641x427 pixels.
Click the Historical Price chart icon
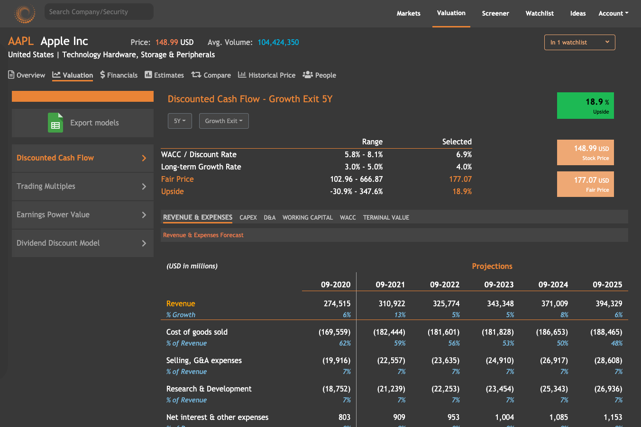tap(242, 75)
